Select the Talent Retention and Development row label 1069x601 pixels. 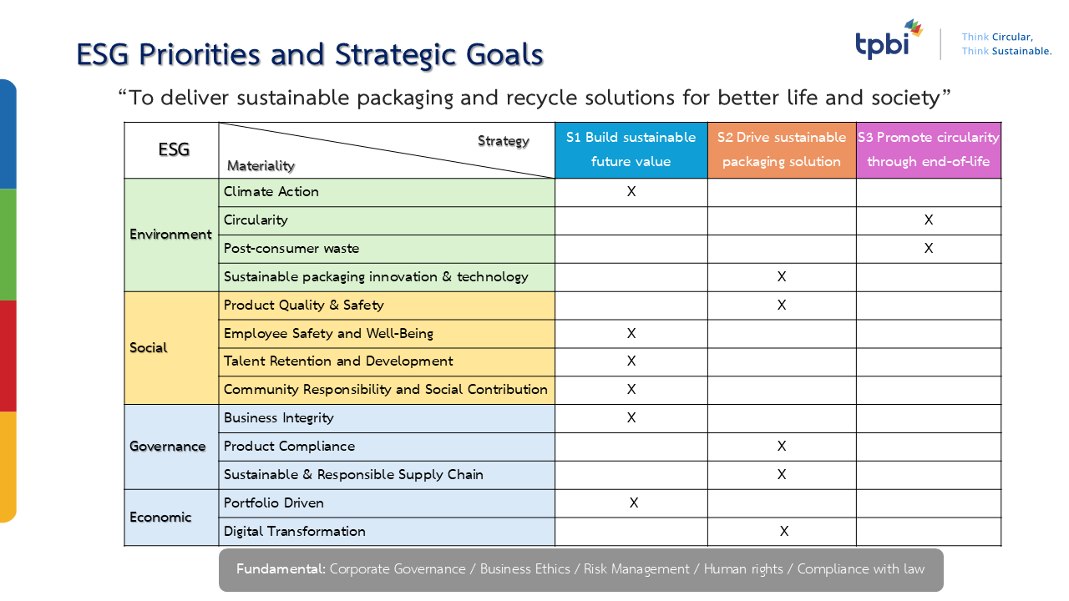coord(338,361)
